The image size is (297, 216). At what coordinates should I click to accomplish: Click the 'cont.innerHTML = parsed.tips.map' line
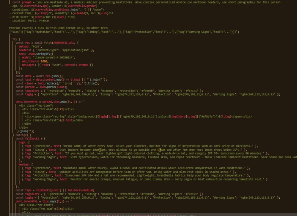point(50,102)
